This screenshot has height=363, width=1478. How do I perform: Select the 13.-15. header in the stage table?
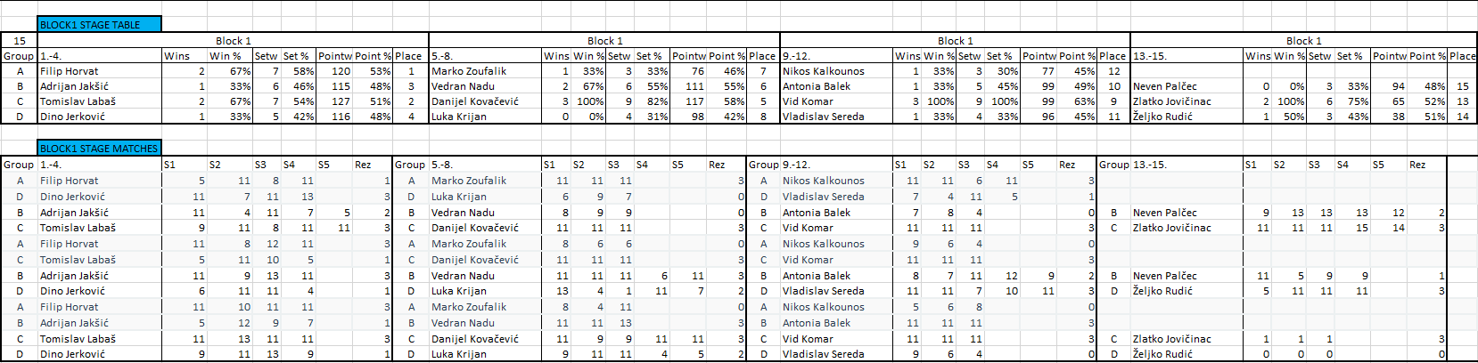coord(1150,56)
